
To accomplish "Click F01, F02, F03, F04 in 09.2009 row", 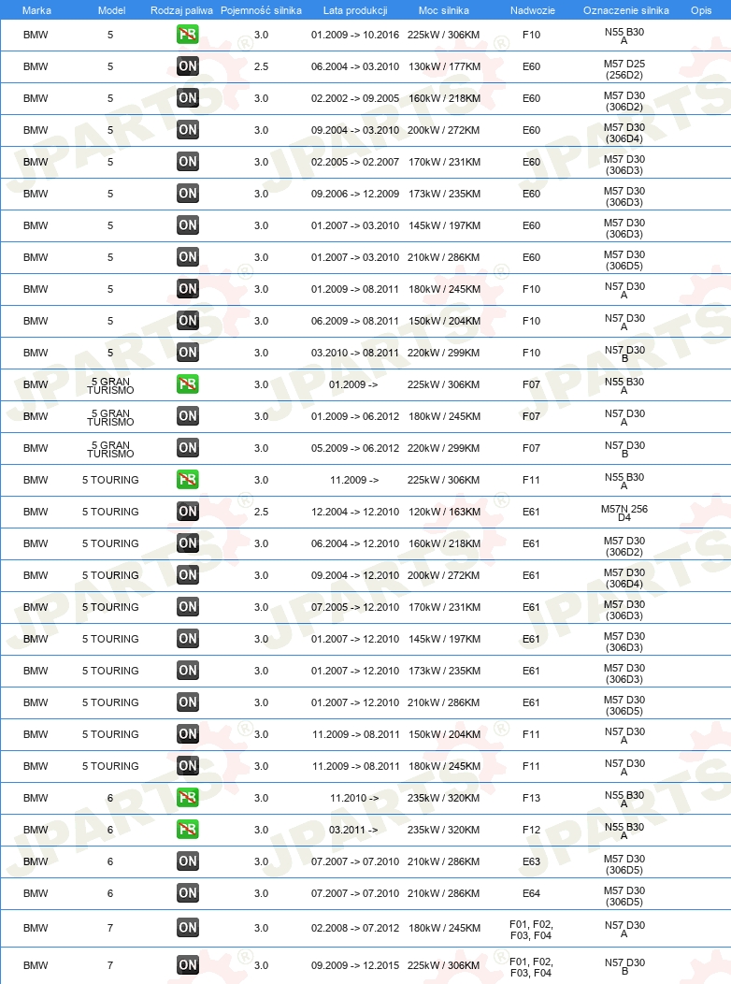I will pos(531,968).
